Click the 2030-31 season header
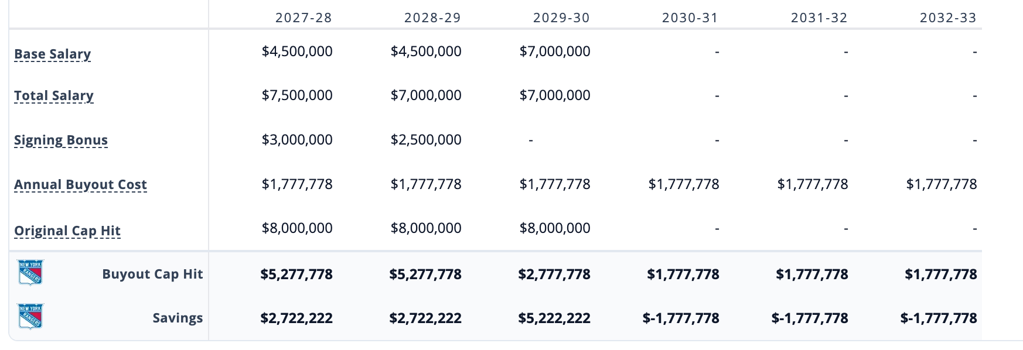 tap(690, 18)
